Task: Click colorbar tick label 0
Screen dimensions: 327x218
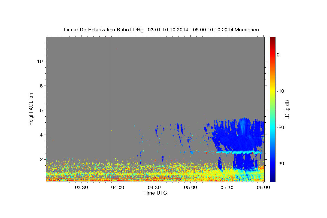Action: click(278, 55)
